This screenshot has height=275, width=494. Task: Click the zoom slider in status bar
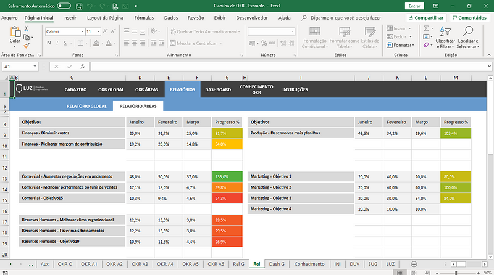(456, 273)
